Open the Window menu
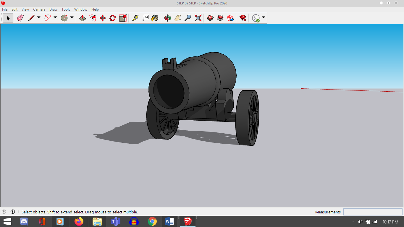Image resolution: width=404 pixels, height=227 pixels. pos(81,9)
